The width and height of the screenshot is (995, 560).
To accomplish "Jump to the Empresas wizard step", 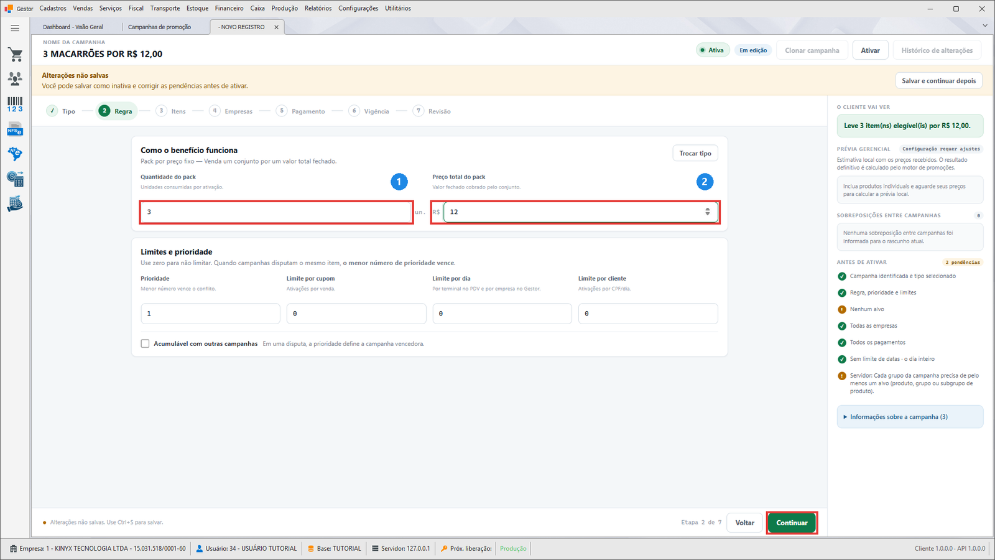I will point(231,111).
